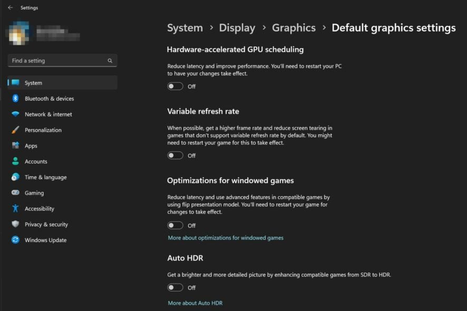Click the System monitor icon in sidebar

pos(15,83)
